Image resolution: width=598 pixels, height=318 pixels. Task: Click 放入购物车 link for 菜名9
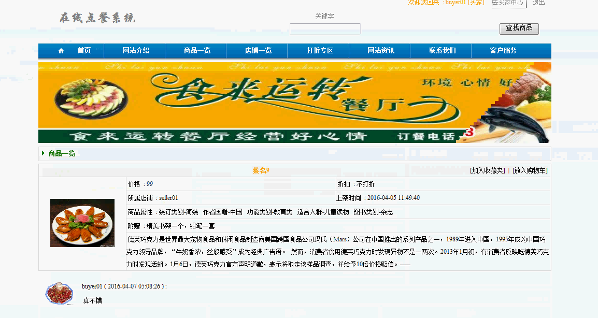tap(530, 170)
